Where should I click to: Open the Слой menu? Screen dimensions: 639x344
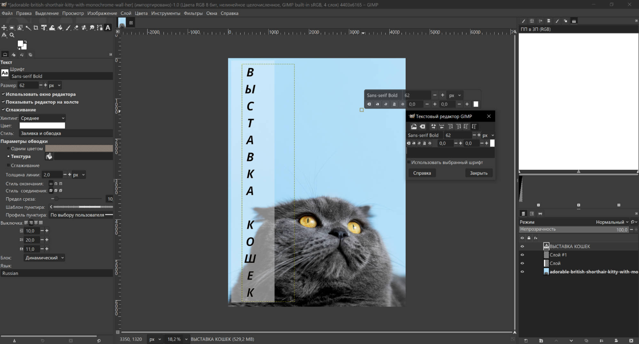tap(126, 13)
